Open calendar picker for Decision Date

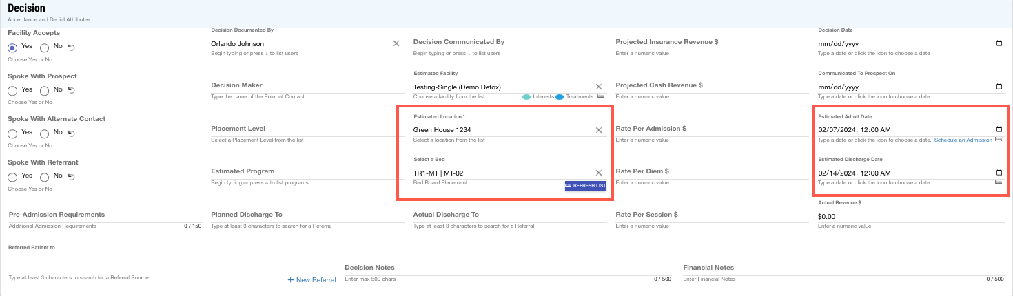pyautogui.click(x=999, y=44)
